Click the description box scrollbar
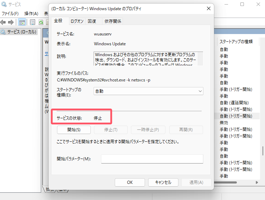The width and height of the screenshot is (265, 200). [200, 59]
